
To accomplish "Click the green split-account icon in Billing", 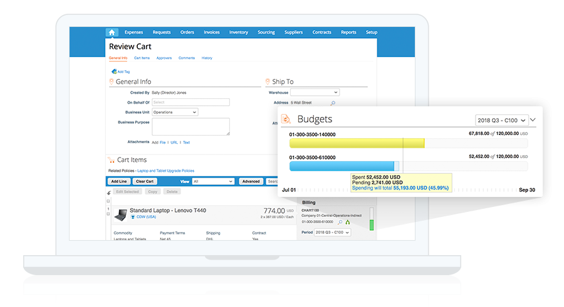I will point(347,222).
